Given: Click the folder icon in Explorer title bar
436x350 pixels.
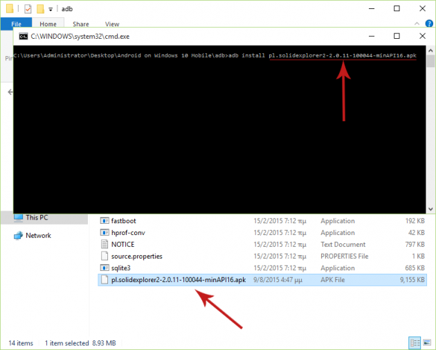Looking at the screenshot, I should click(10, 9).
